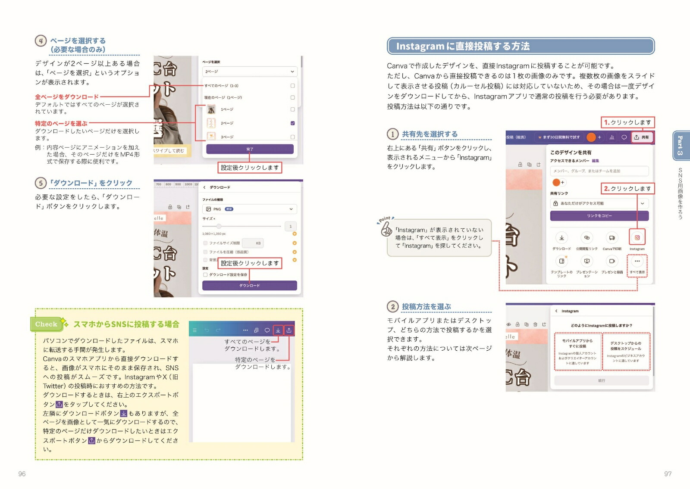Choose the プレゼンと録画 icon
690x489 pixels.
(x=612, y=261)
